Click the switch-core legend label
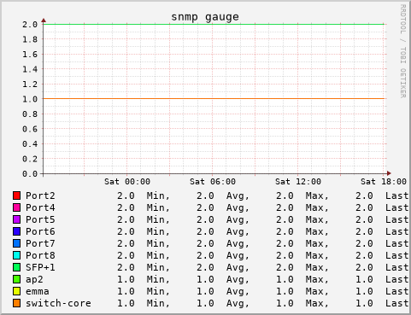This screenshot has height=315, width=411. coord(58,303)
